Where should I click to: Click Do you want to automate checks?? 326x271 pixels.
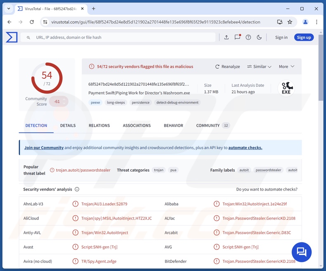(267, 189)
